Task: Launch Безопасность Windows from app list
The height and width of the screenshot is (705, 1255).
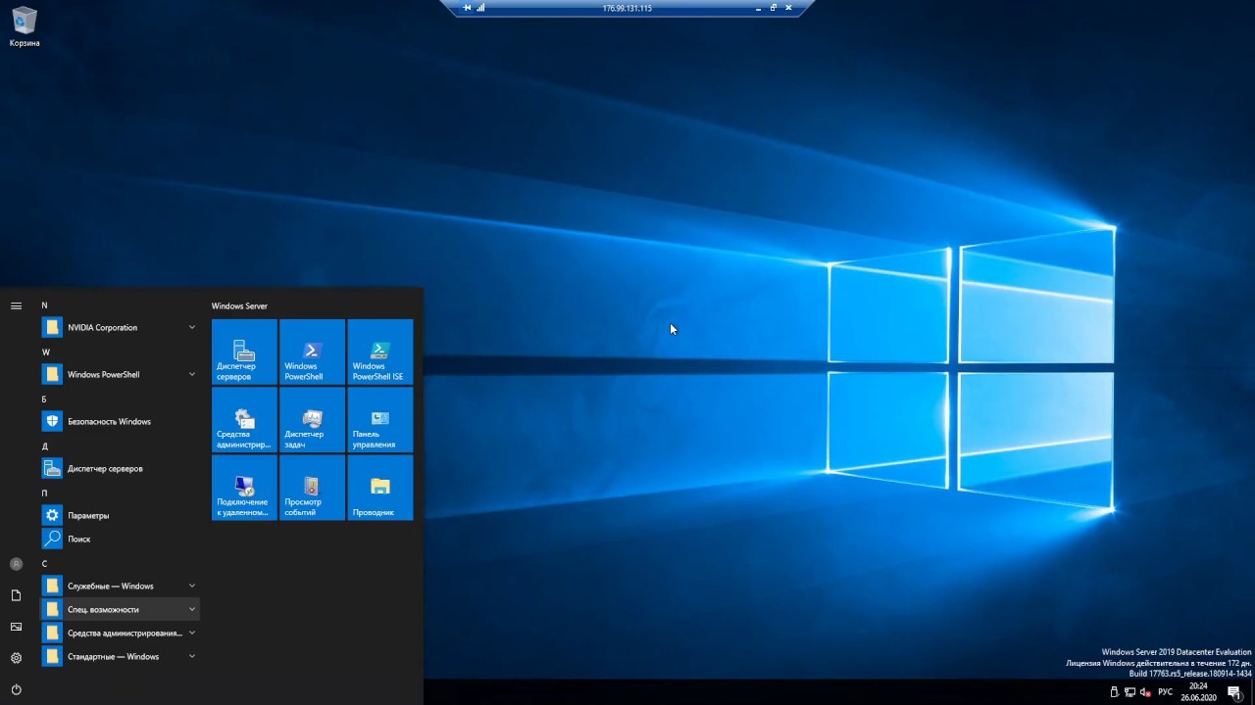Action: (120, 421)
